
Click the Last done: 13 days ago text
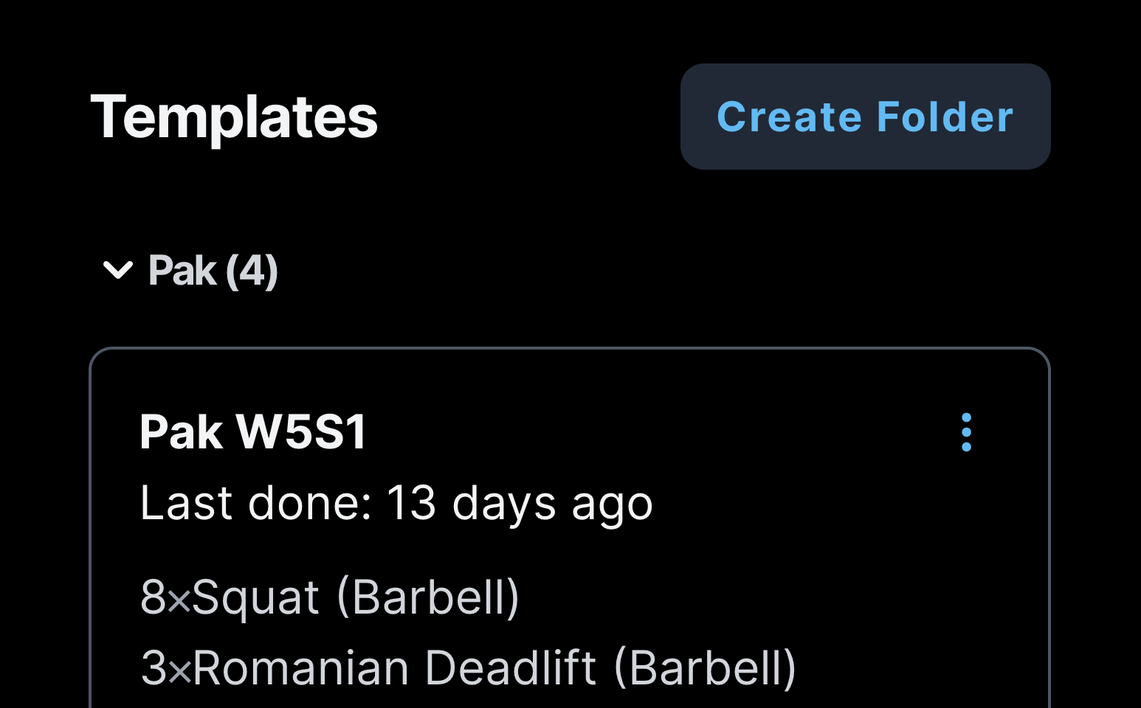pyautogui.click(x=396, y=504)
